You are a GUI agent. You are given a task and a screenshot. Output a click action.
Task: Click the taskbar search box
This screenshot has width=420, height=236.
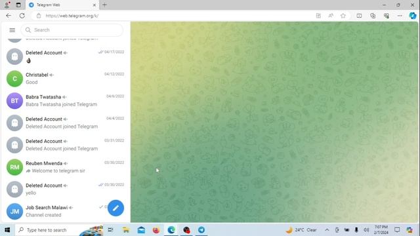tap(60, 230)
